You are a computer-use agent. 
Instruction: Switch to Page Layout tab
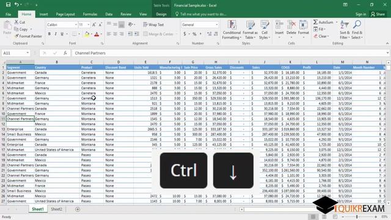(x=65, y=14)
